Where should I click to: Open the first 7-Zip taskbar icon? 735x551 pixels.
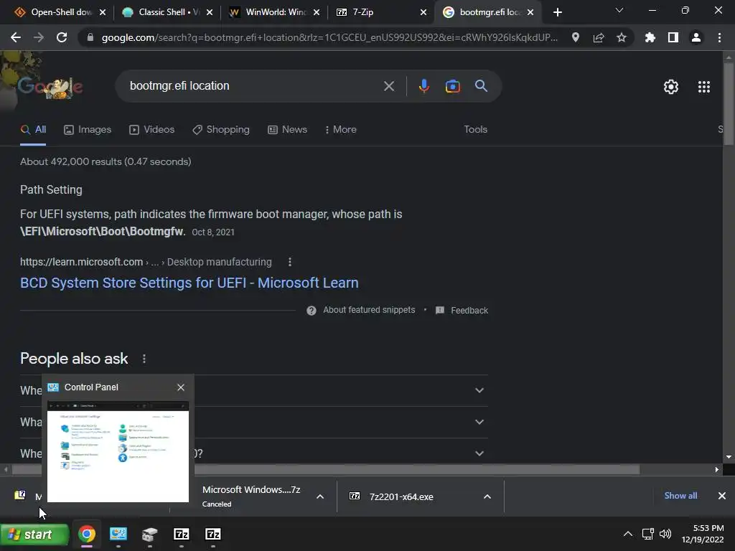tap(182, 534)
